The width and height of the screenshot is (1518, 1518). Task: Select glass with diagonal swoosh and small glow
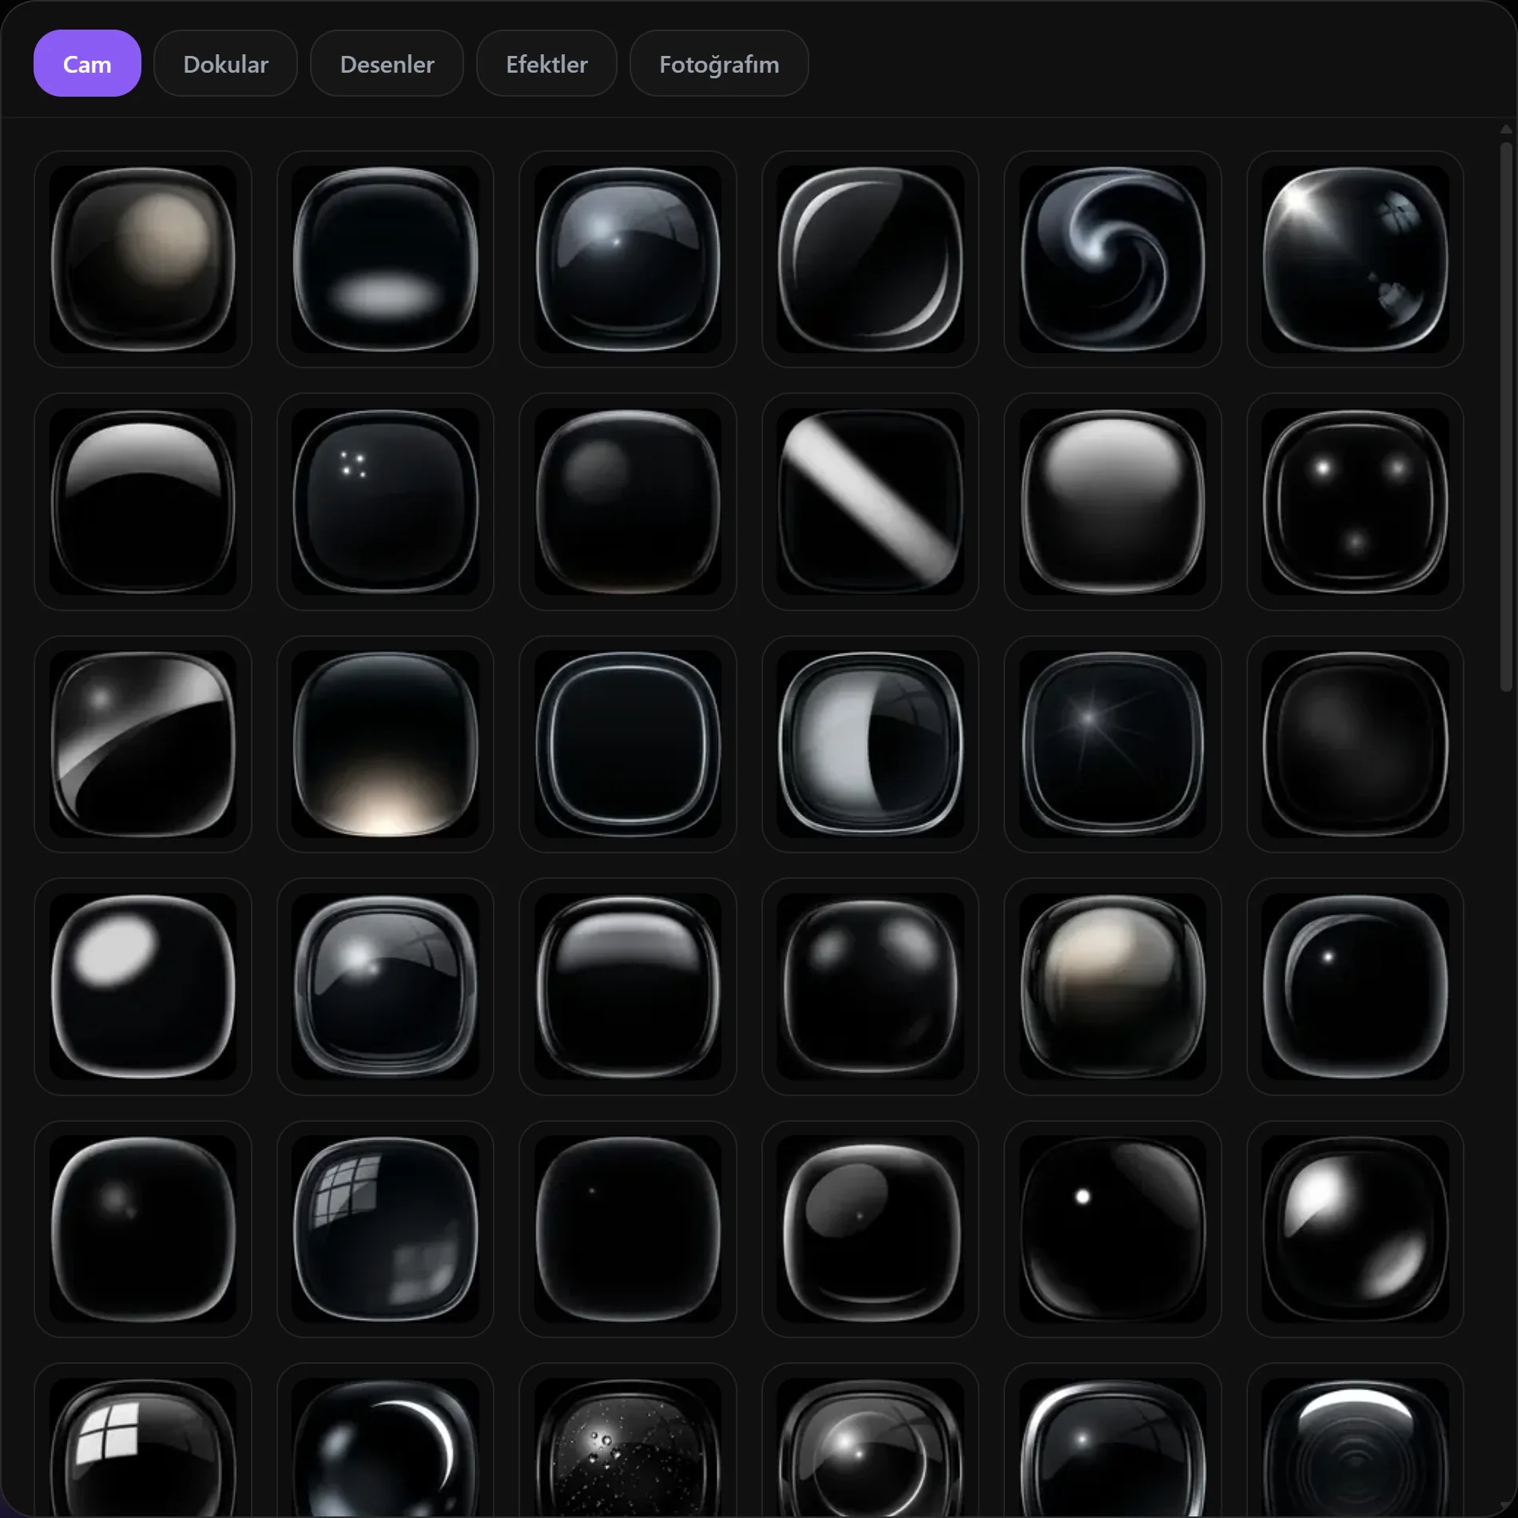pyautogui.click(x=143, y=744)
